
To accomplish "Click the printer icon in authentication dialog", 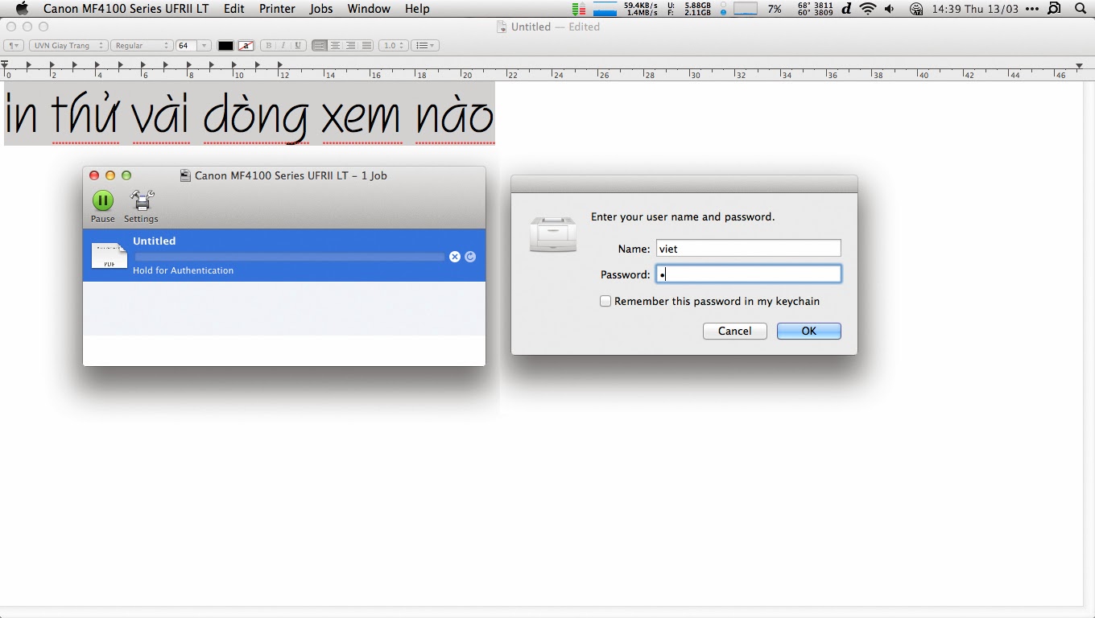I will (x=553, y=233).
